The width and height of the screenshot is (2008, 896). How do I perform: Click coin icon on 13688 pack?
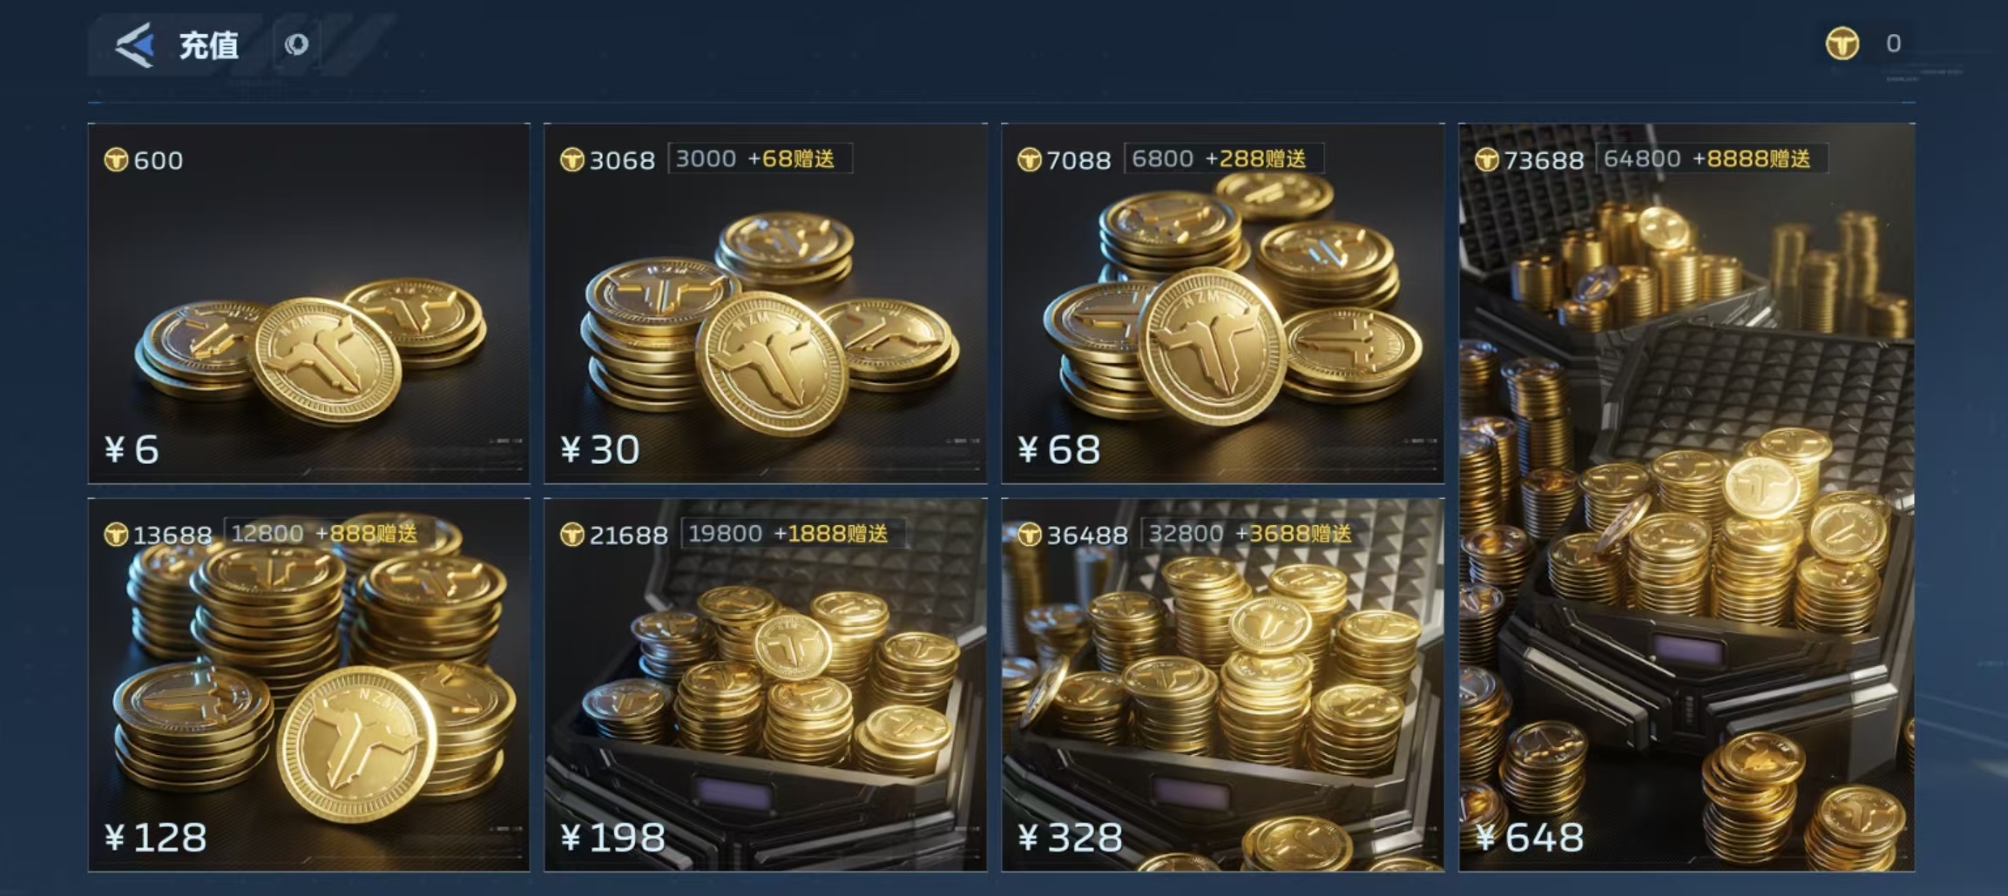[116, 535]
